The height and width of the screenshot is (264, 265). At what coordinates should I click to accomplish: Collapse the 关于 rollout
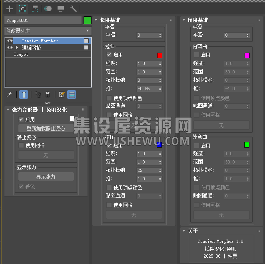tap(183, 231)
